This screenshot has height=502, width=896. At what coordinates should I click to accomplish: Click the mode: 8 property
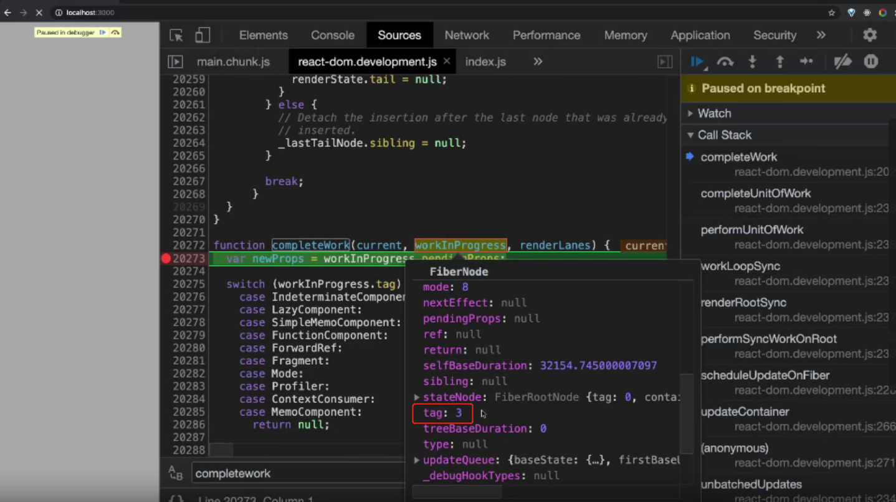(446, 287)
